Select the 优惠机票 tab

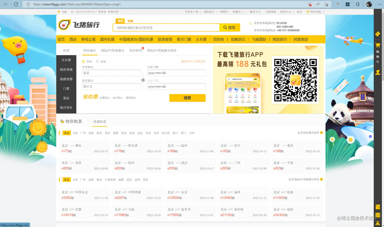(100, 122)
